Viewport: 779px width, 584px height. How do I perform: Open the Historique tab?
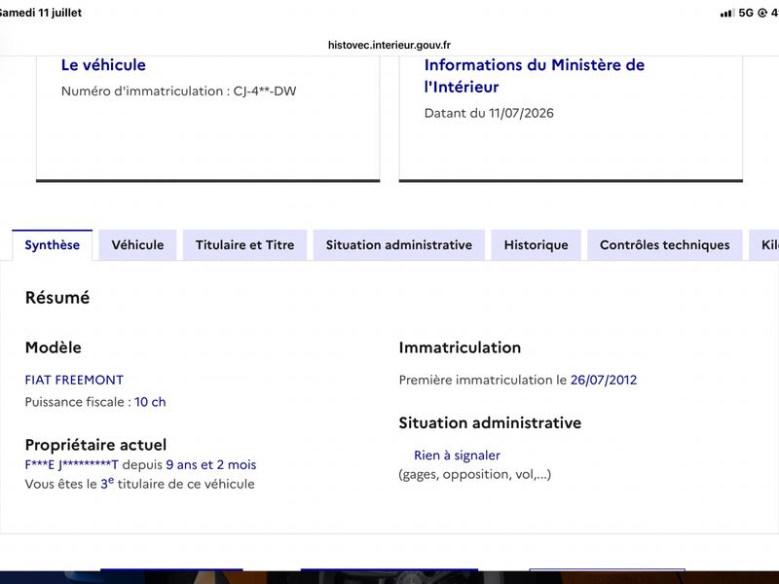coord(537,245)
